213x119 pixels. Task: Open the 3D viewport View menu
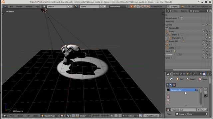pos(12,116)
